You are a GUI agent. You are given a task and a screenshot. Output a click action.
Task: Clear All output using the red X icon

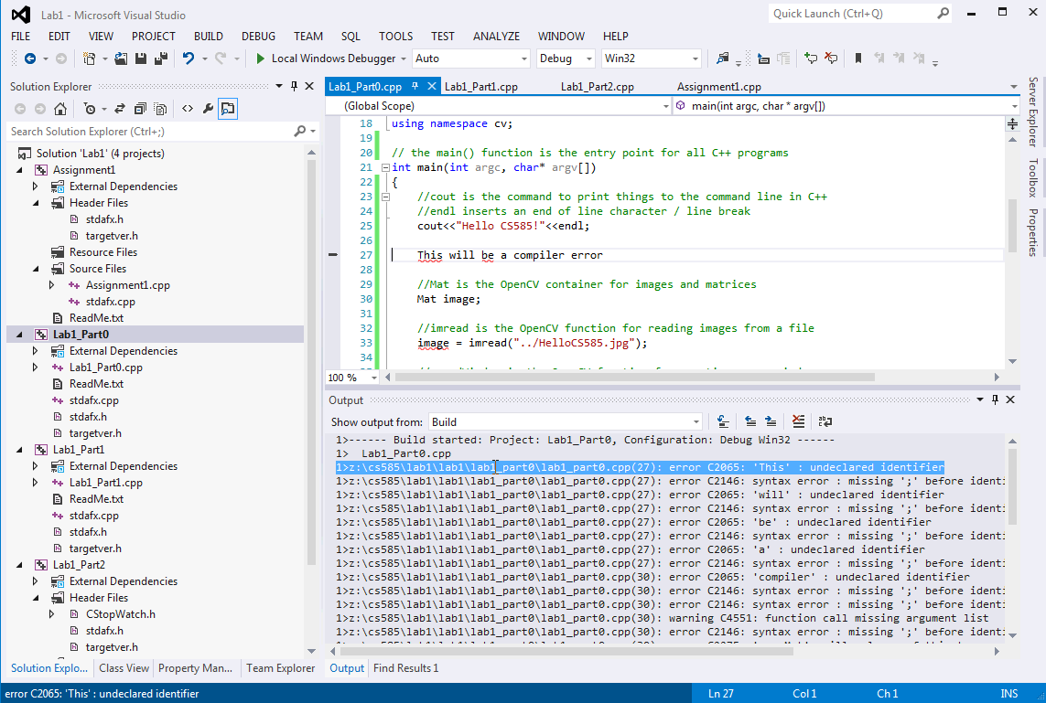[x=798, y=421]
